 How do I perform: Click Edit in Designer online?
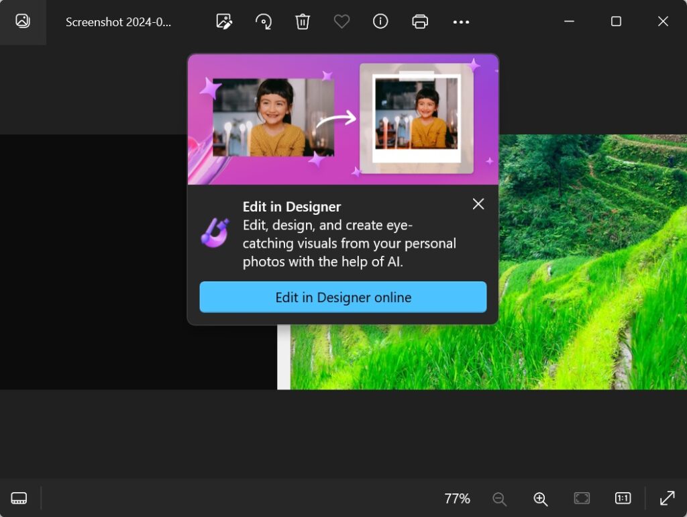343,297
